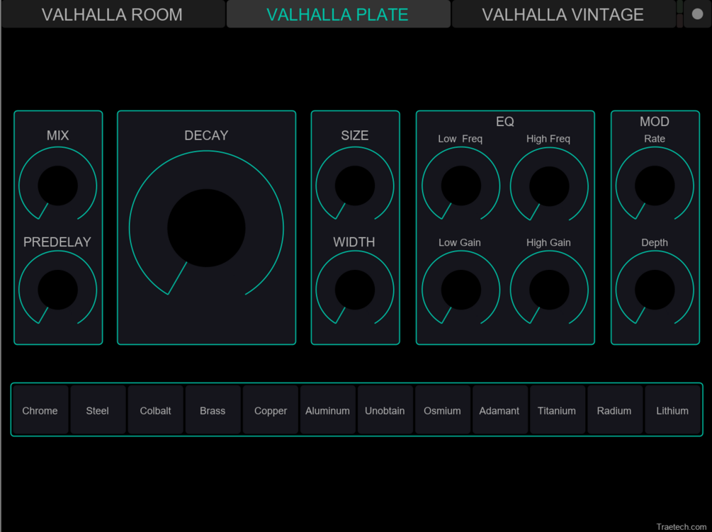Image resolution: width=712 pixels, height=532 pixels.
Task: Pick the Copper preset
Action: click(270, 410)
